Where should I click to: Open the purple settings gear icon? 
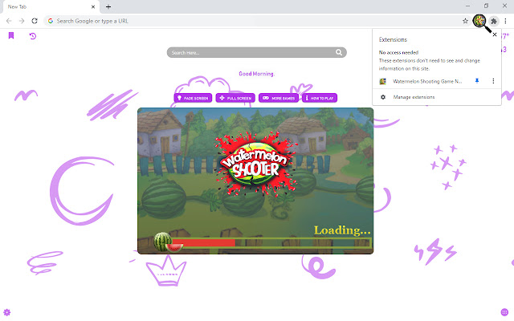[x=7, y=312]
